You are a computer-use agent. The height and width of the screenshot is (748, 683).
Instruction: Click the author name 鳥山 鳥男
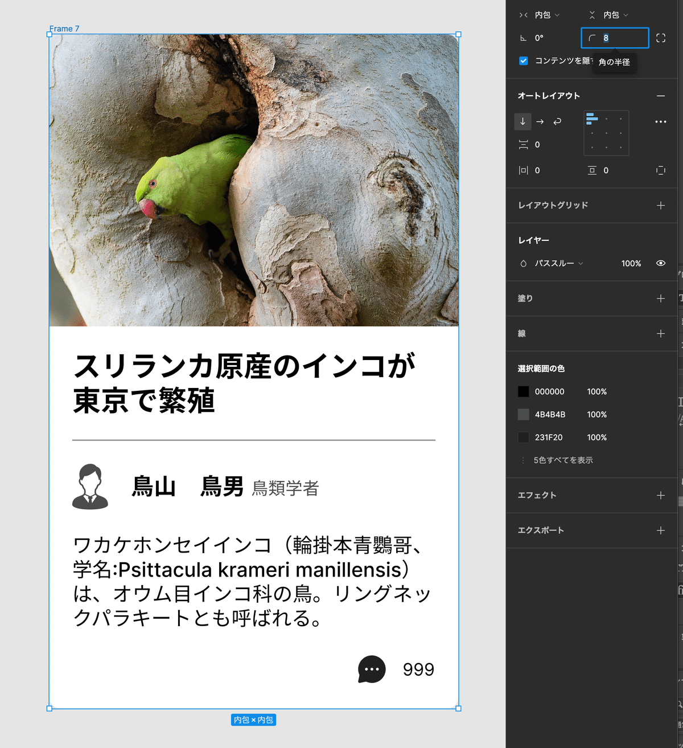[188, 487]
